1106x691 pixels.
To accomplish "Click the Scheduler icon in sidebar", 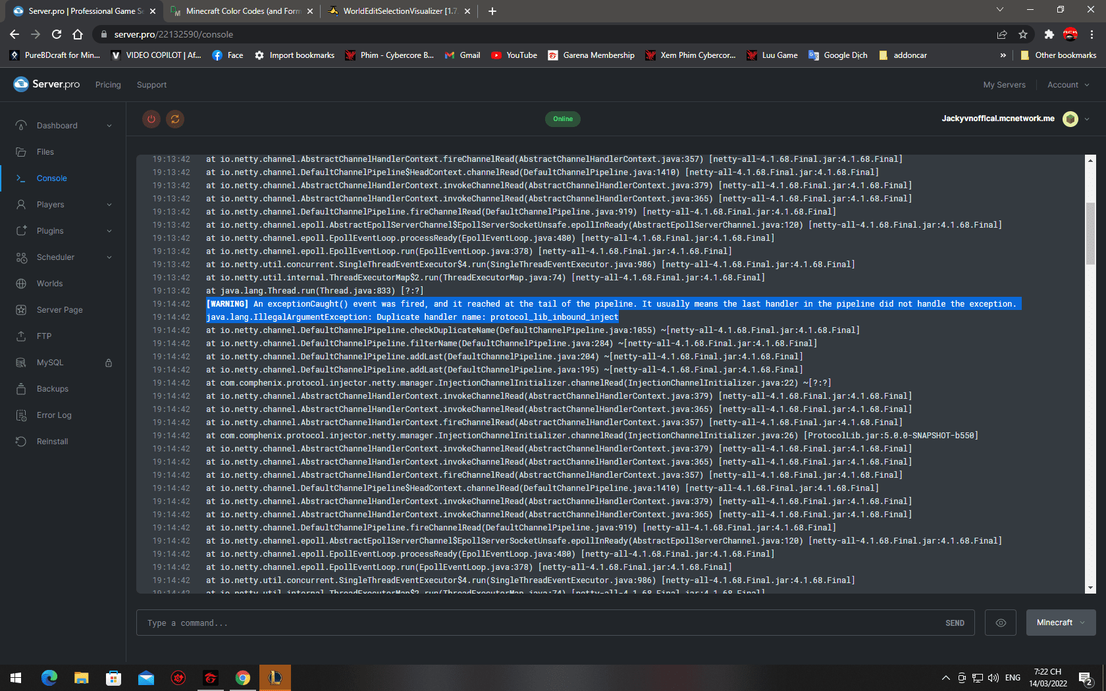I will (x=21, y=257).
